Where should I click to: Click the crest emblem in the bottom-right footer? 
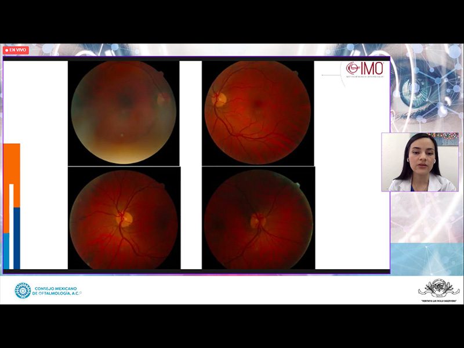(x=439, y=289)
